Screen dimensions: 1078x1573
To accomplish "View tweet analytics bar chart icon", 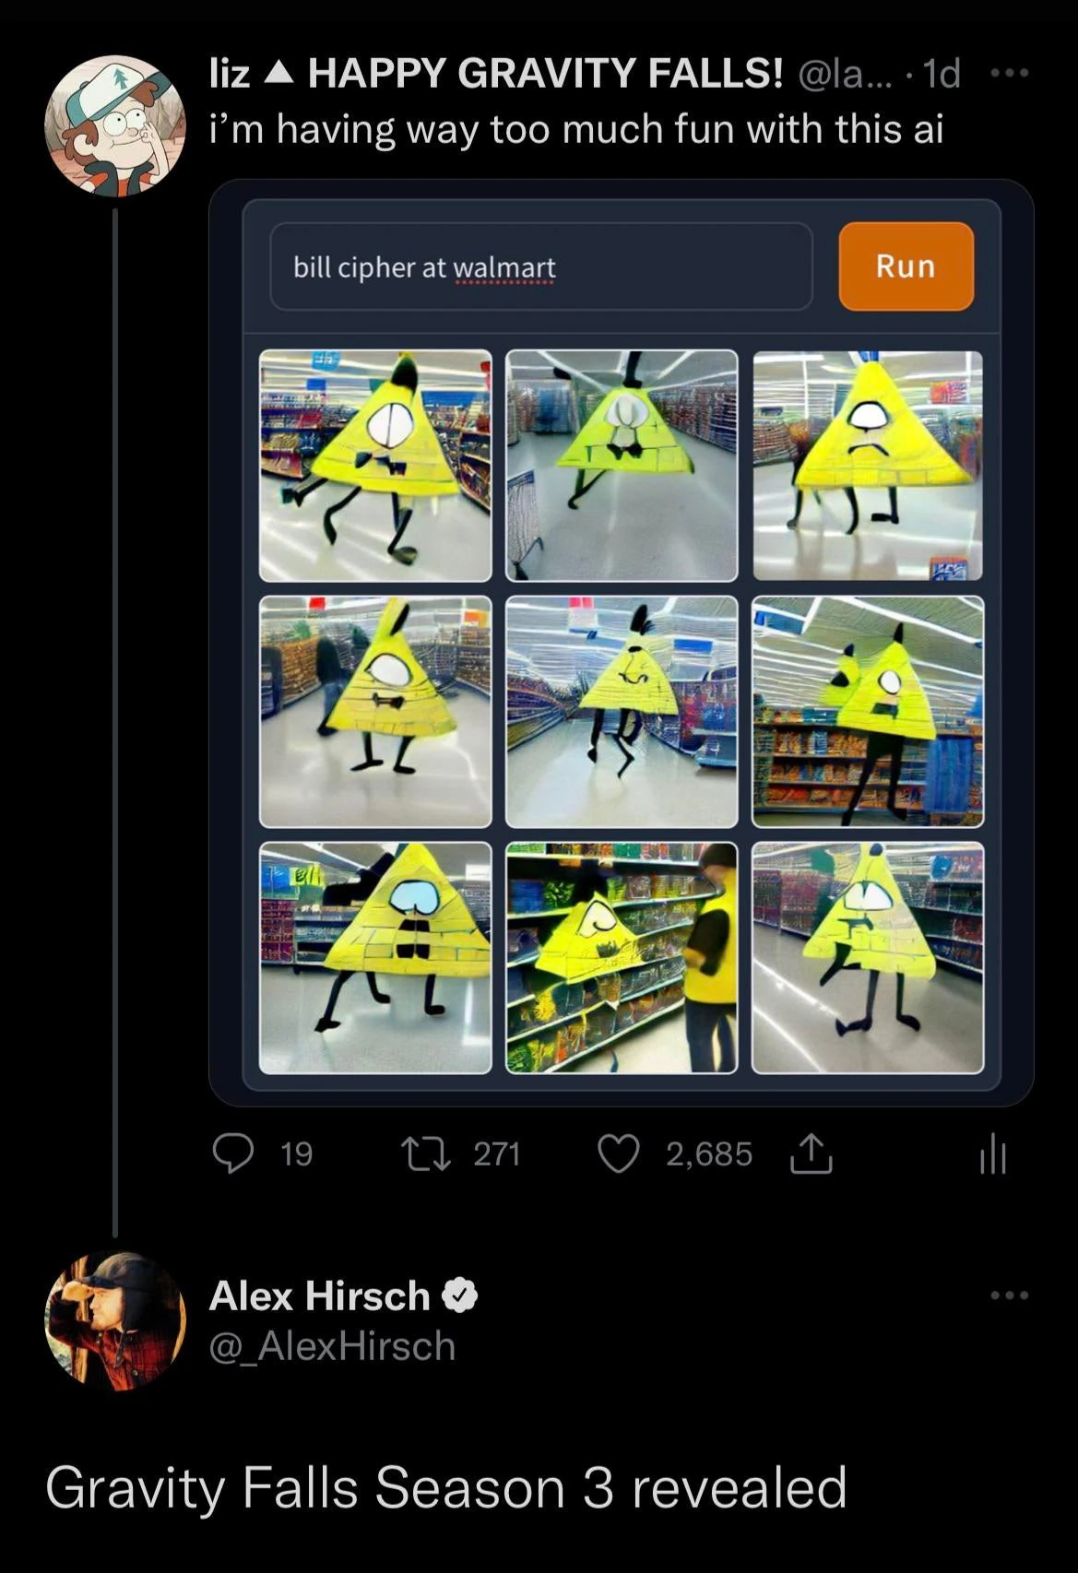I will click(992, 1154).
